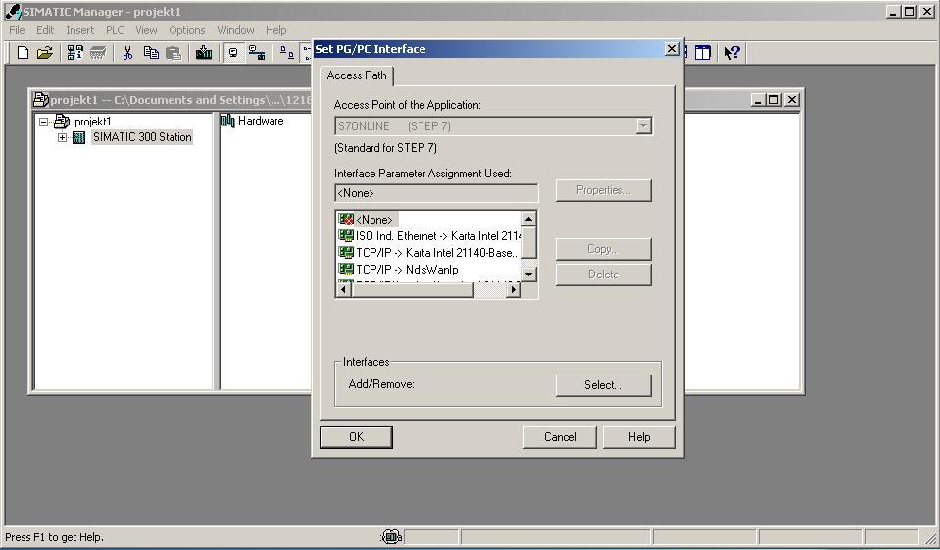
Task: Click the Select... interfaces button
Action: [603, 385]
